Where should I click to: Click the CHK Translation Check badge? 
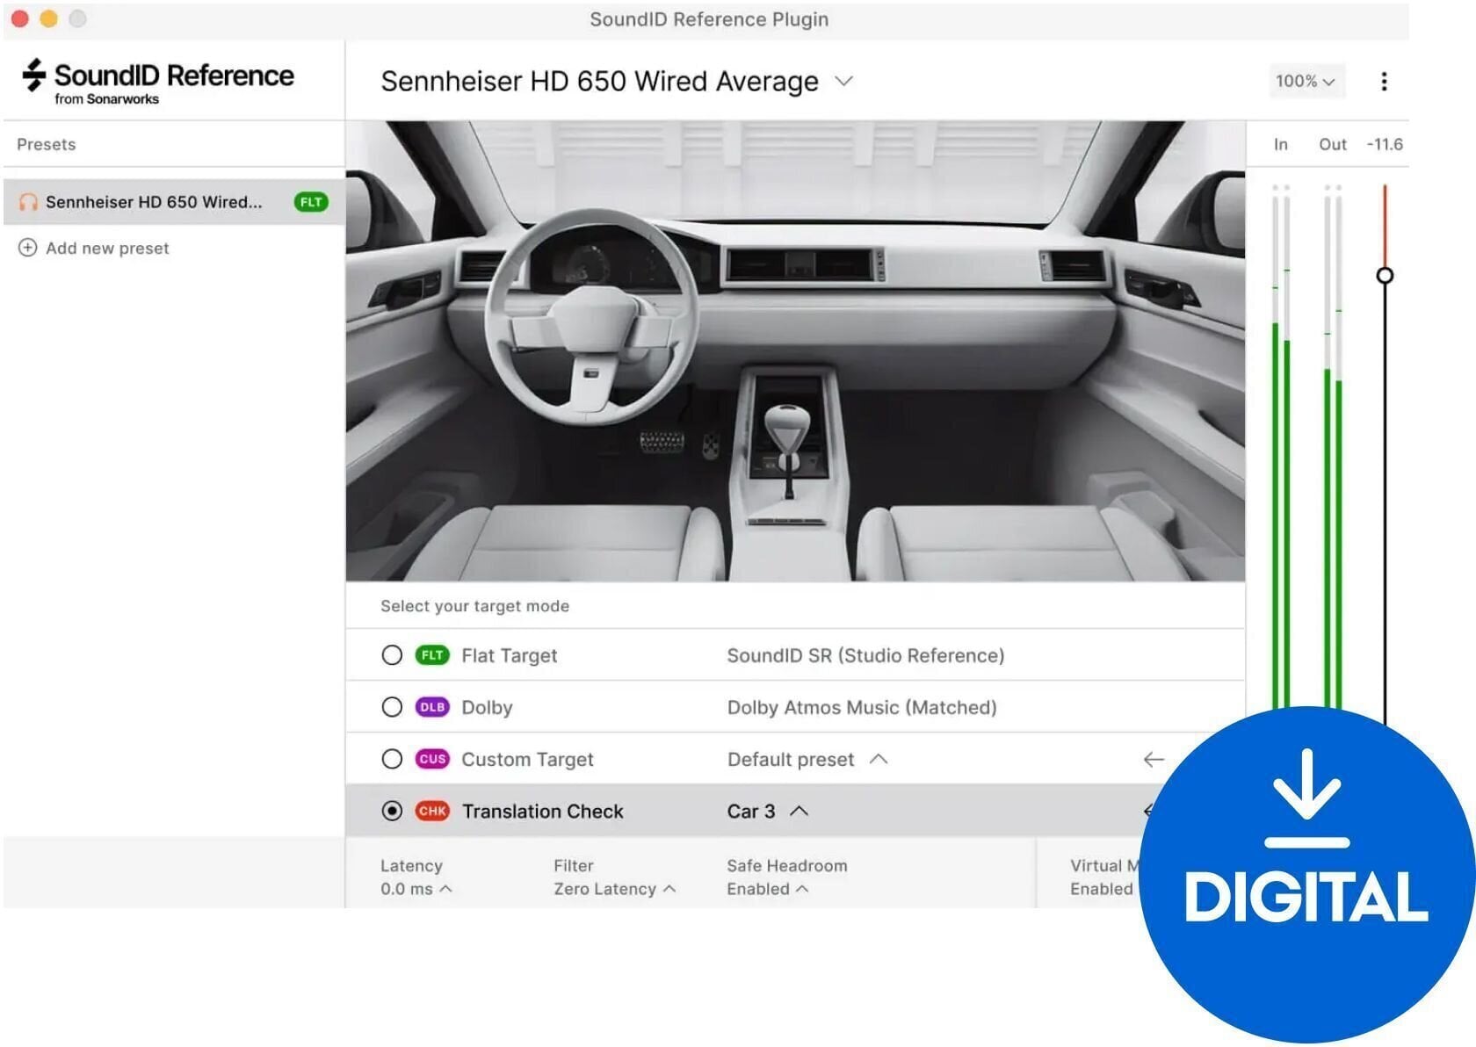tap(432, 811)
